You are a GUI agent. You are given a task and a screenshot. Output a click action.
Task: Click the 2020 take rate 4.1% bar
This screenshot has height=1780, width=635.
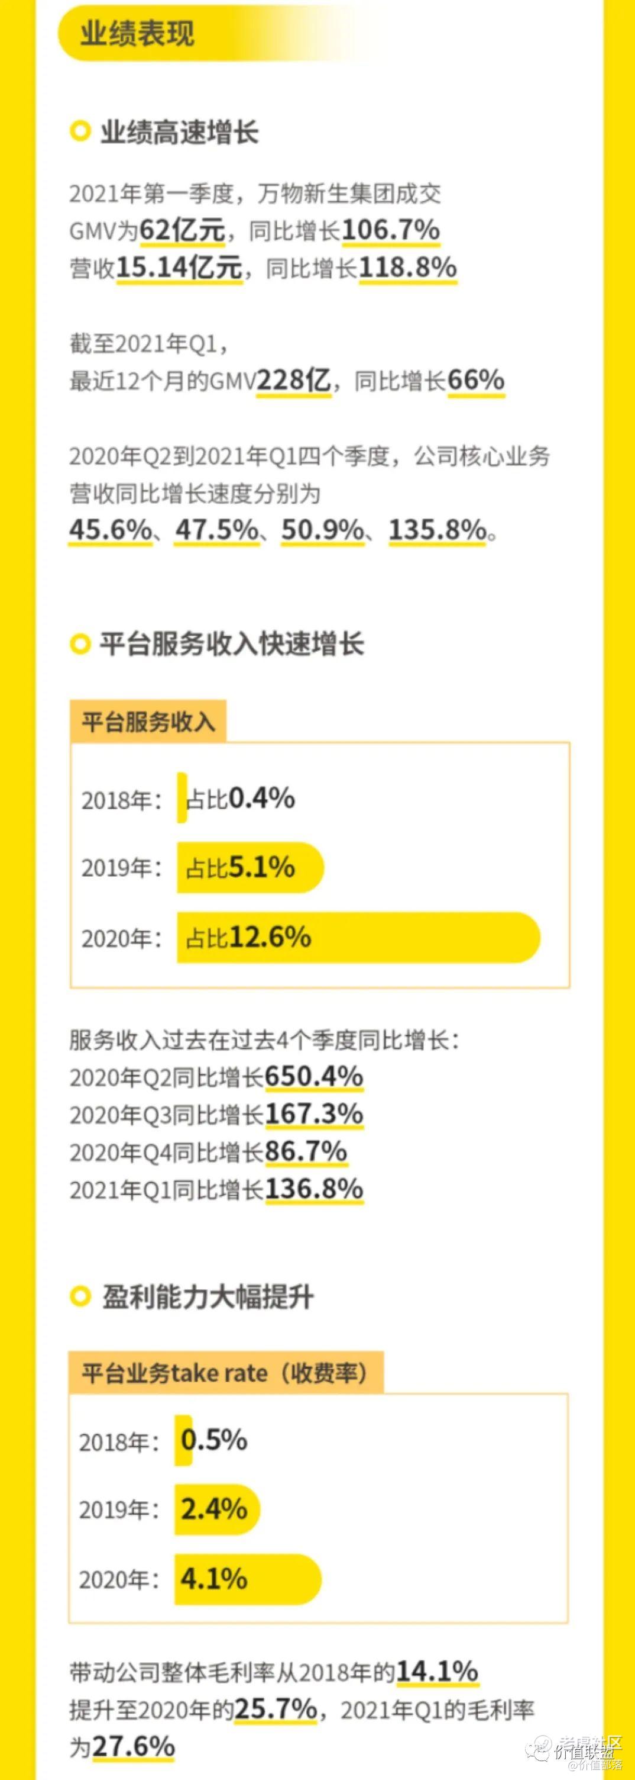247,1579
